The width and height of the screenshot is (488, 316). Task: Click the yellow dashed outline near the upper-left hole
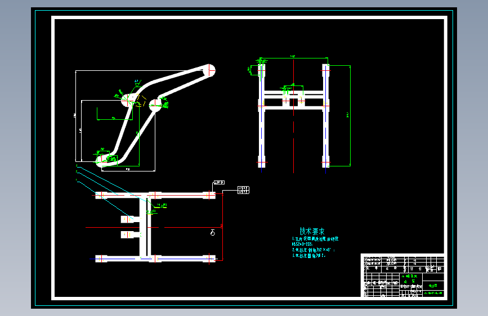(x=140, y=101)
